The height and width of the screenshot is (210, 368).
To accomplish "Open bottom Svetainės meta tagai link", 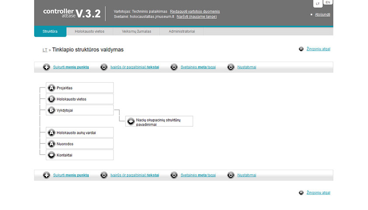I will (198, 175).
